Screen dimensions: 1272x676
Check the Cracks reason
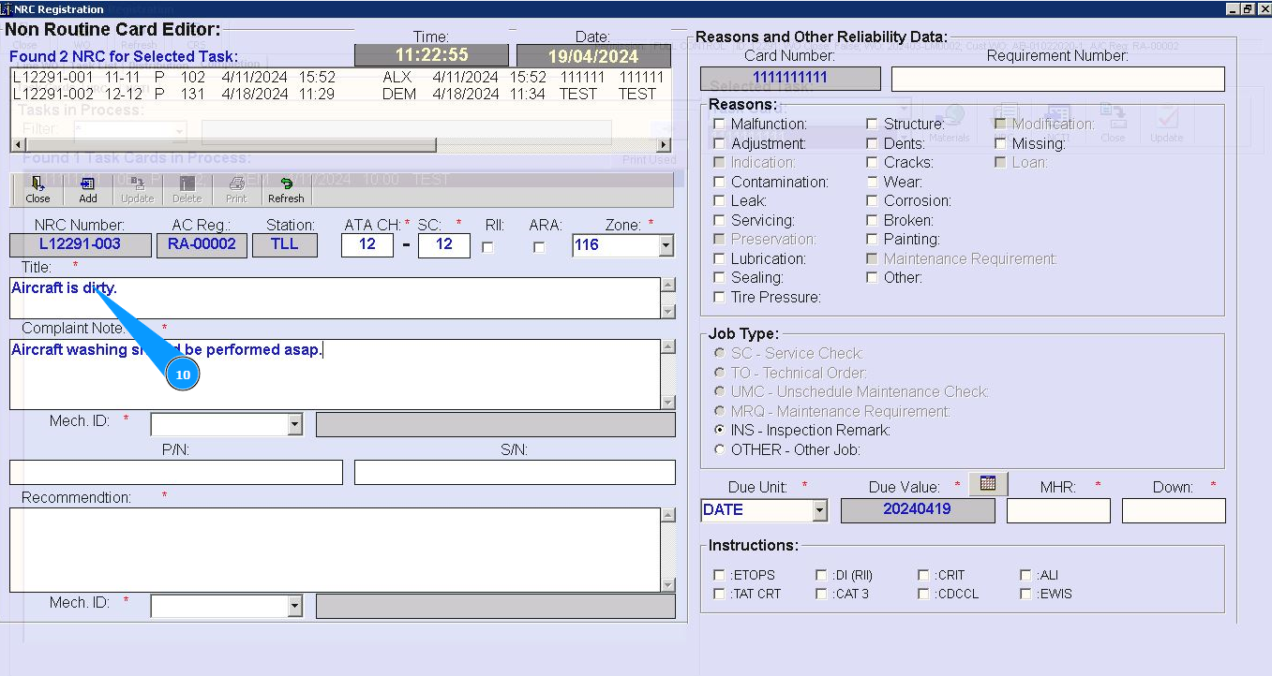pyautogui.click(x=872, y=162)
